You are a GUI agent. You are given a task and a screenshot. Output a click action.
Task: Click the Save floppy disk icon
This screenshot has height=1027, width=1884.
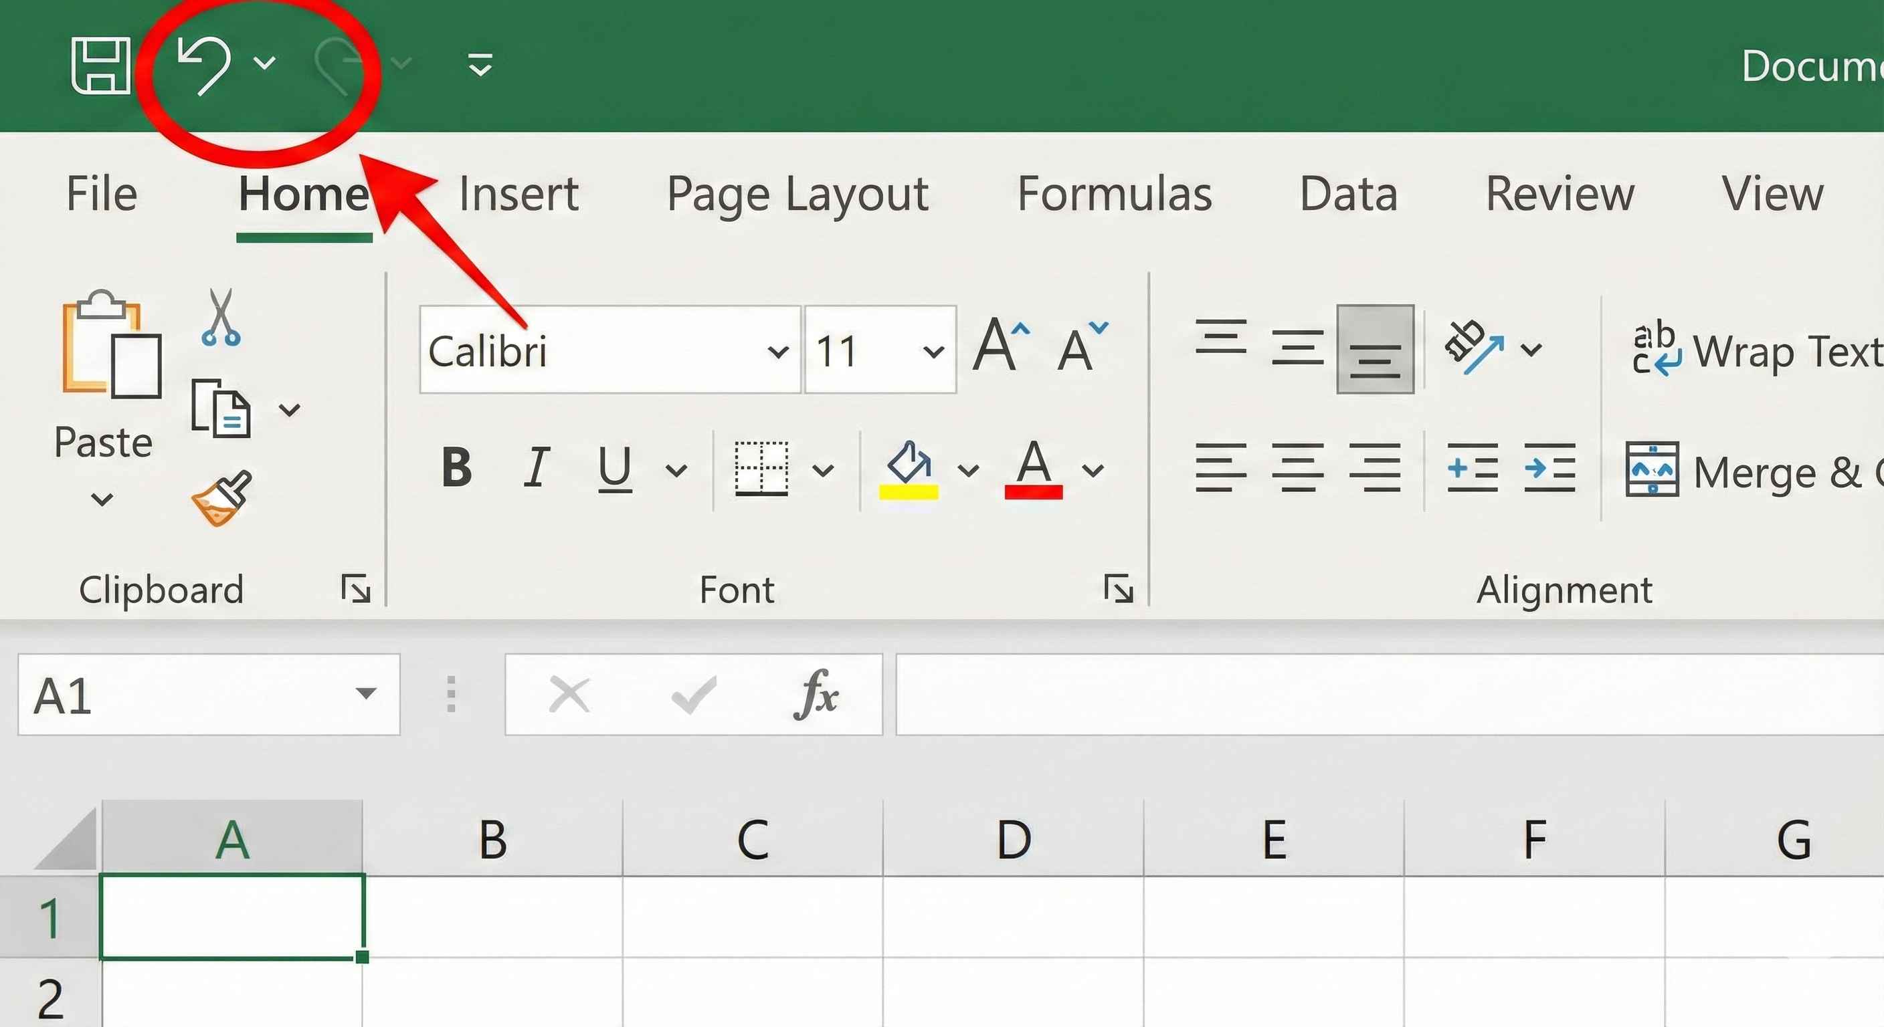(101, 66)
